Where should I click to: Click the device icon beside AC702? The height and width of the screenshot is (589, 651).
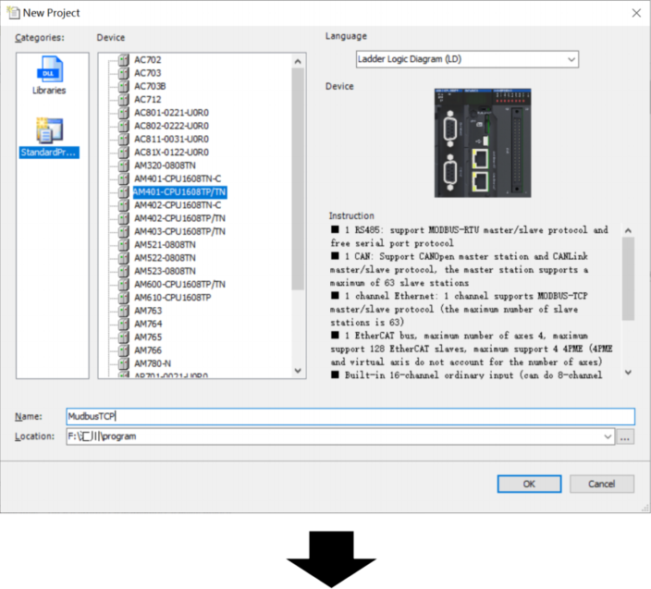point(123,60)
